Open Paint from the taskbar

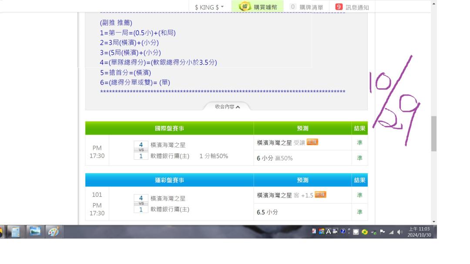[54, 232]
